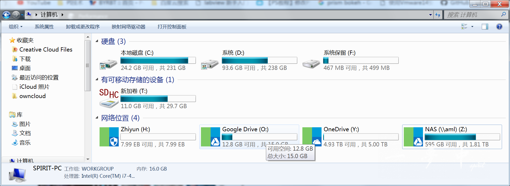Select the Zhiyun (H:) shield drive icon
The image size is (510, 186).
pos(109,137)
